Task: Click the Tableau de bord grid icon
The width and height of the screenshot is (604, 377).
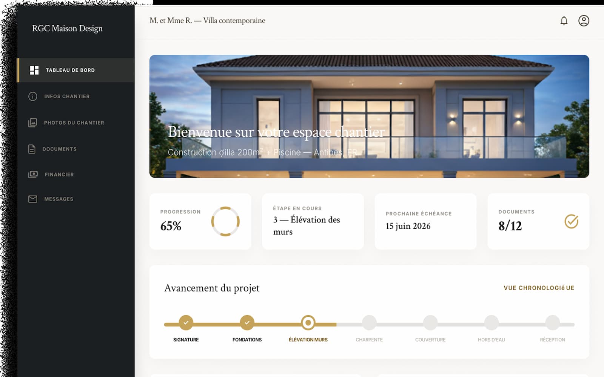Action: (x=34, y=70)
